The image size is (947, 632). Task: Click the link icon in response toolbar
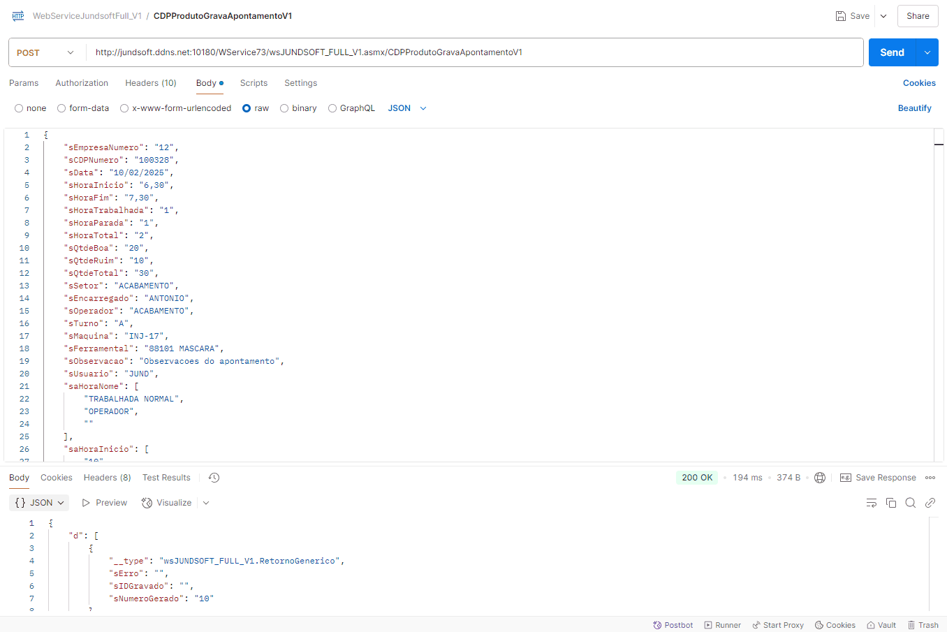pyautogui.click(x=930, y=503)
